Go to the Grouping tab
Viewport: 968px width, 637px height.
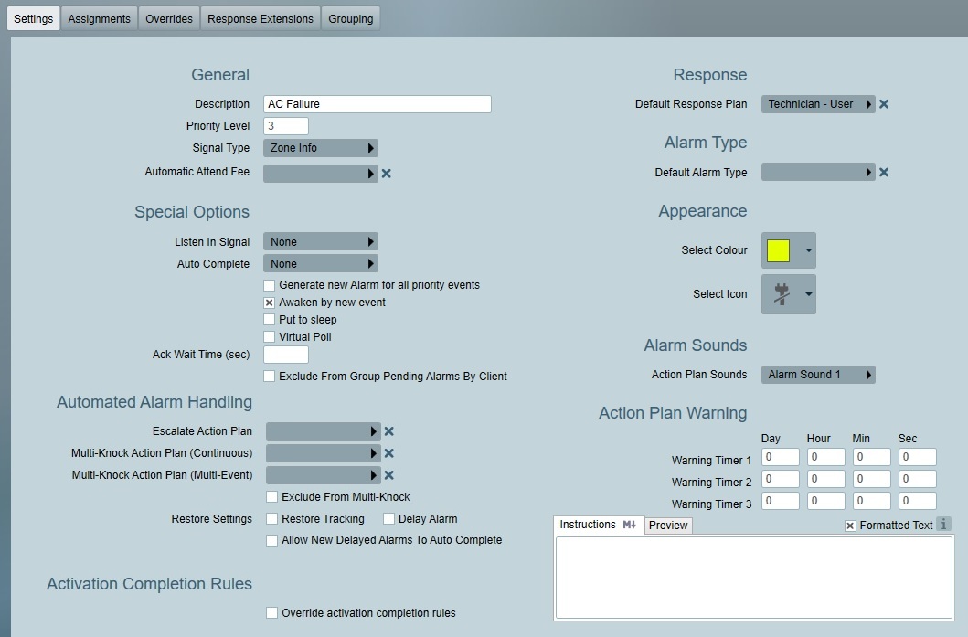tap(351, 18)
